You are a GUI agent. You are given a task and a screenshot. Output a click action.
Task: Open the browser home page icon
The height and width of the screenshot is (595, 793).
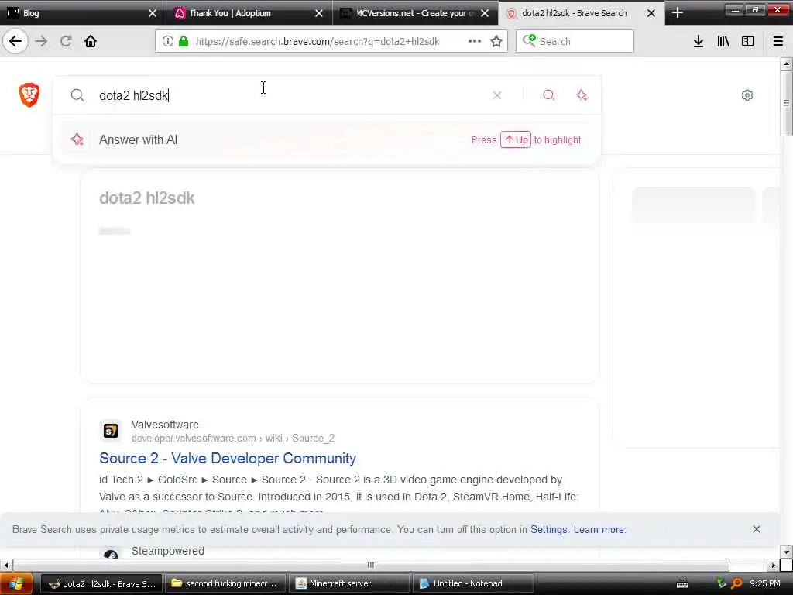pos(91,41)
